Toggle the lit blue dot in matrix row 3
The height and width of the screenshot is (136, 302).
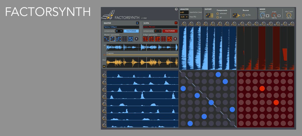(x=183, y=88)
